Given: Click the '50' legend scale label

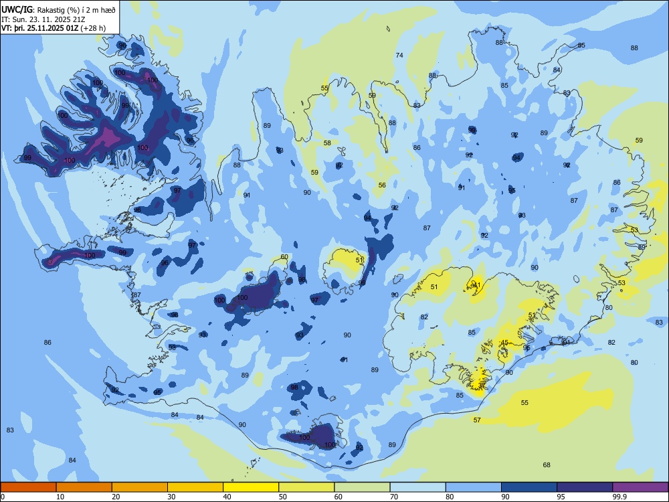Looking at the screenshot, I should point(282,497).
